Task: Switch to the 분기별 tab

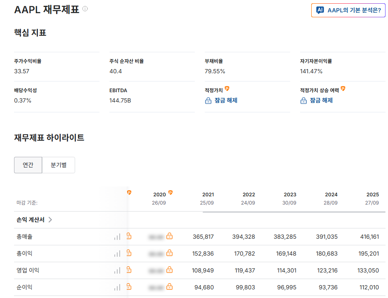Action: pos(59,165)
